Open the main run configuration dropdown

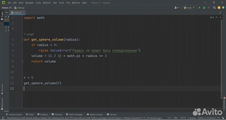pos(189,7)
